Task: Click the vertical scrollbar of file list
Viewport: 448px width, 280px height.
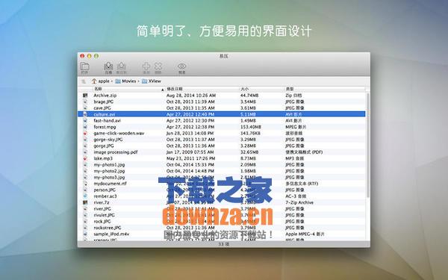Action: tap(367, 146)
